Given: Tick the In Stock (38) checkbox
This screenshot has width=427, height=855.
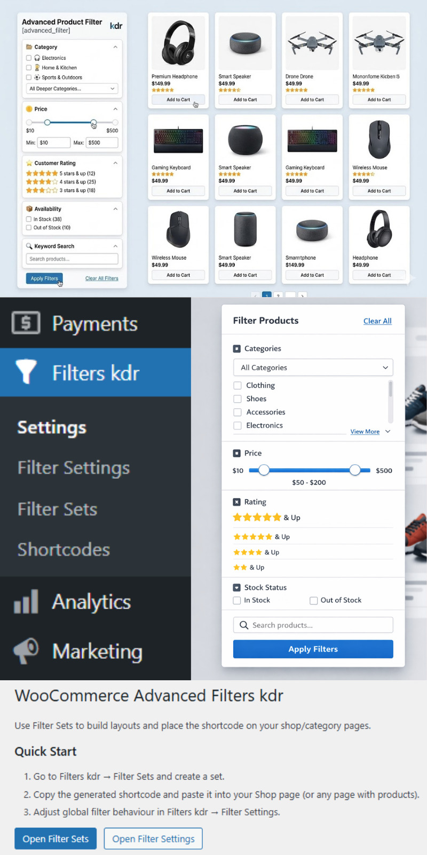Looking at the screenshot, I should point(29,219).
